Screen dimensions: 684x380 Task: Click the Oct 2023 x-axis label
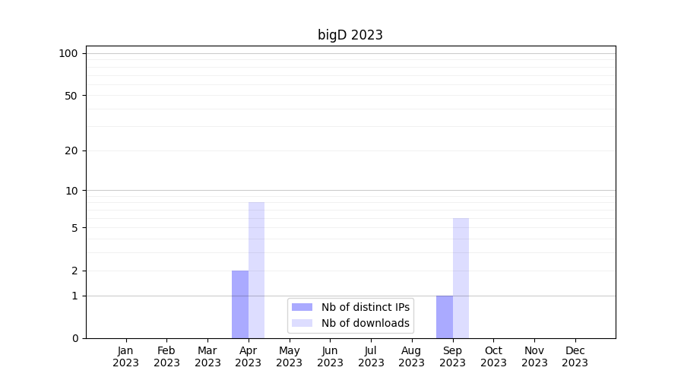point(493,356)
